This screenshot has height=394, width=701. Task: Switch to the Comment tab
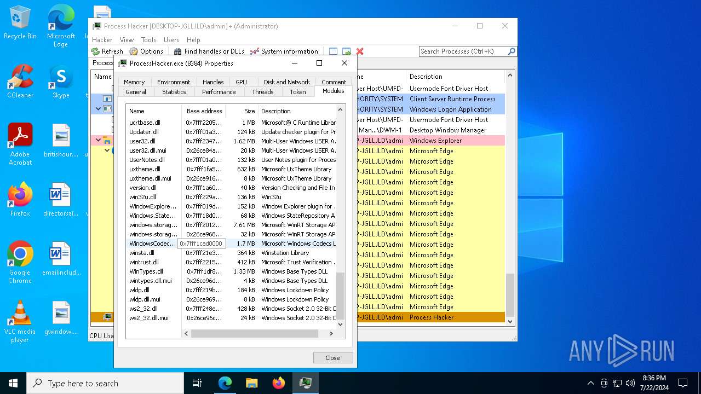tap(334, 82)
